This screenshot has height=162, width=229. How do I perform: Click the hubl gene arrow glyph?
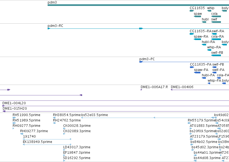pos(204,22)
